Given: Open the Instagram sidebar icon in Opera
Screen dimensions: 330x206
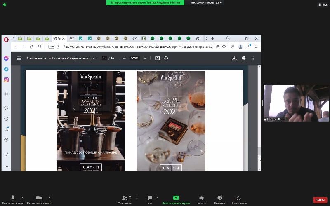Looking at the screenshot, I should point(6,80).
